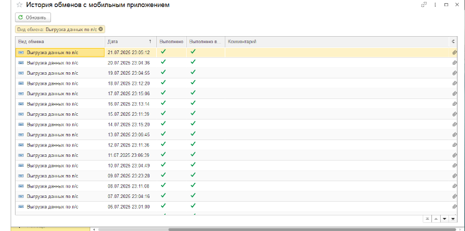Click the attachment icon on the 06.07.2025 row
The image size is (465, 231).
tap(454, 207)
